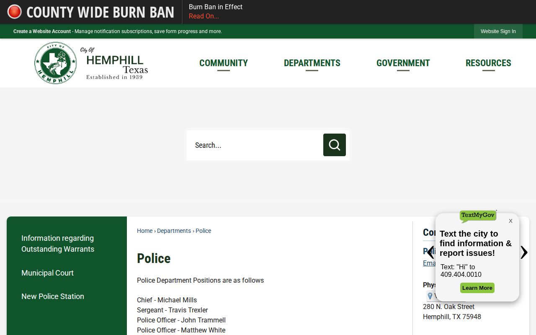Click the Departments breadcrumb link
Image resolution: width=536 pixels, height=335 pixels.
click(174, 231)
